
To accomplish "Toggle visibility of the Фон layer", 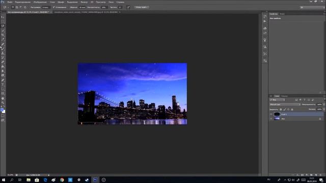I will pos(271,118).
